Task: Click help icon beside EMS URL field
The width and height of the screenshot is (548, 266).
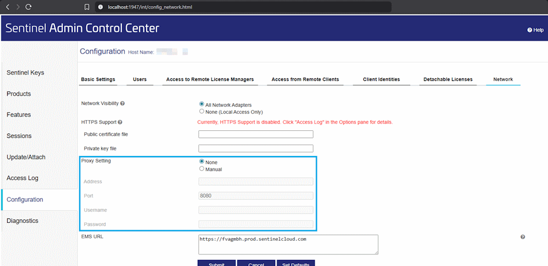Action: (x=522, y=237)
